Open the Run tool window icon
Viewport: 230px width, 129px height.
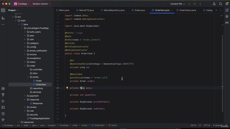point(3,101)
